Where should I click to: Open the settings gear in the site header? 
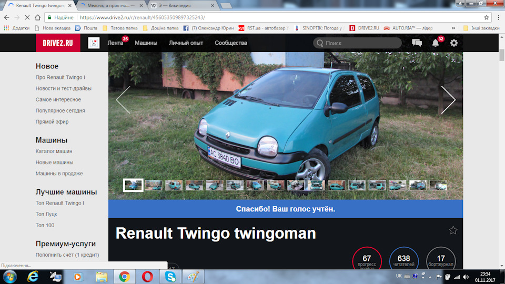pyautogui.click(x=454, y=43)
